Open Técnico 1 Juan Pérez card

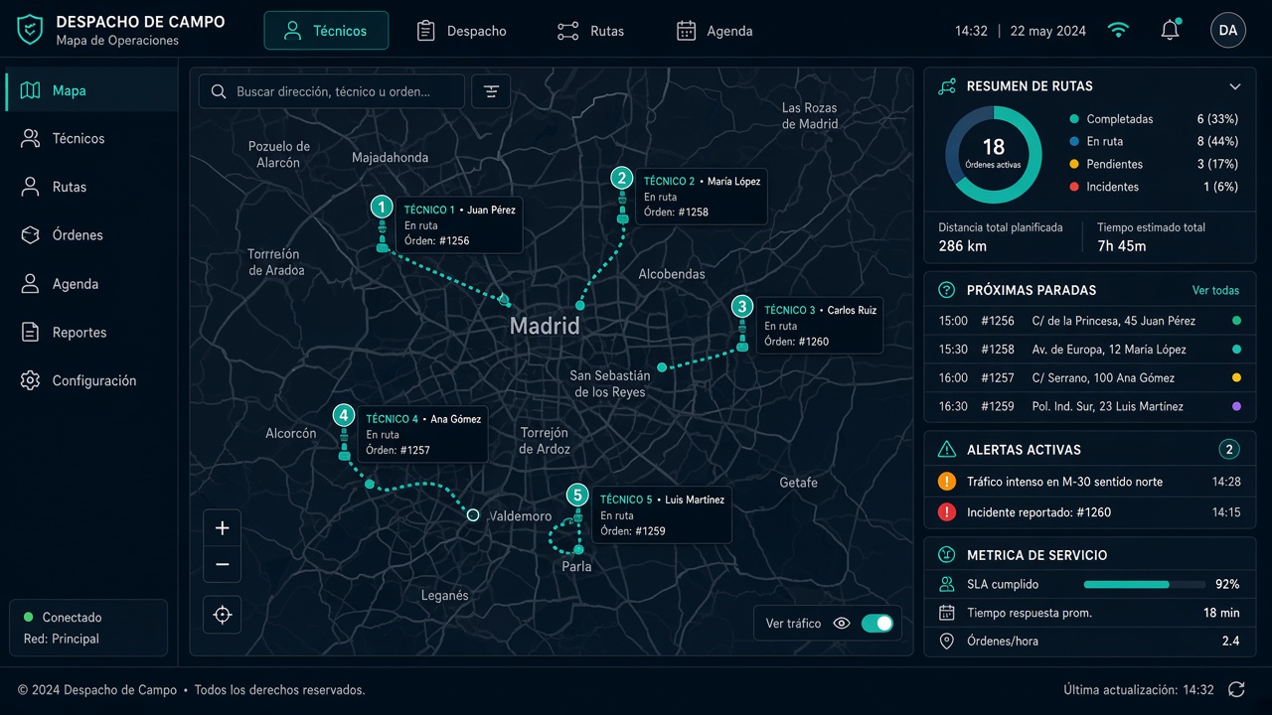pyautogui.click(x=459, y=225)
